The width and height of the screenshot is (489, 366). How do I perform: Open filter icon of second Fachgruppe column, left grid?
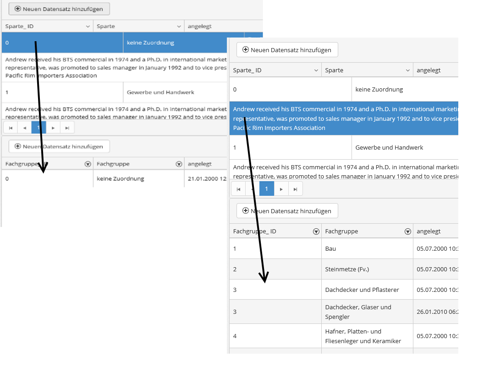179,164
